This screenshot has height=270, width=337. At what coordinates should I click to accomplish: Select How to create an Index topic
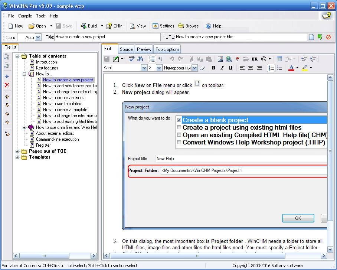pos(63,98)
